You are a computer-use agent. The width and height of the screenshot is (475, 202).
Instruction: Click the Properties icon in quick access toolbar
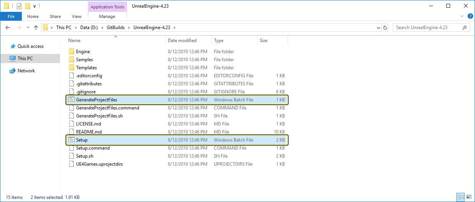click(x=19, y=6)
